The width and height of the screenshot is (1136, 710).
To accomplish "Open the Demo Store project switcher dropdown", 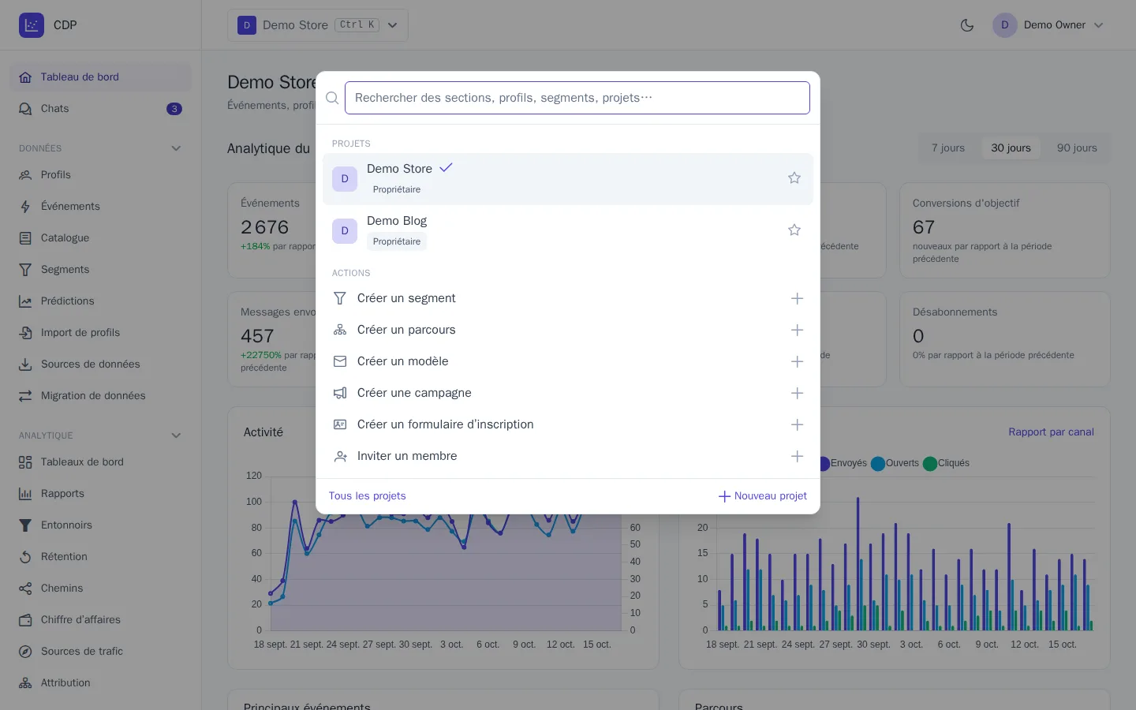I will (x=318, y=25).
